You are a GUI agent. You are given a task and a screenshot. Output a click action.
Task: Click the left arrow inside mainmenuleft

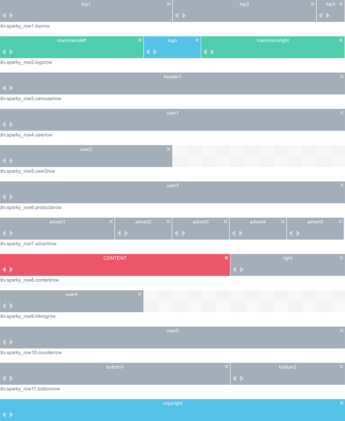click(4, 52)
